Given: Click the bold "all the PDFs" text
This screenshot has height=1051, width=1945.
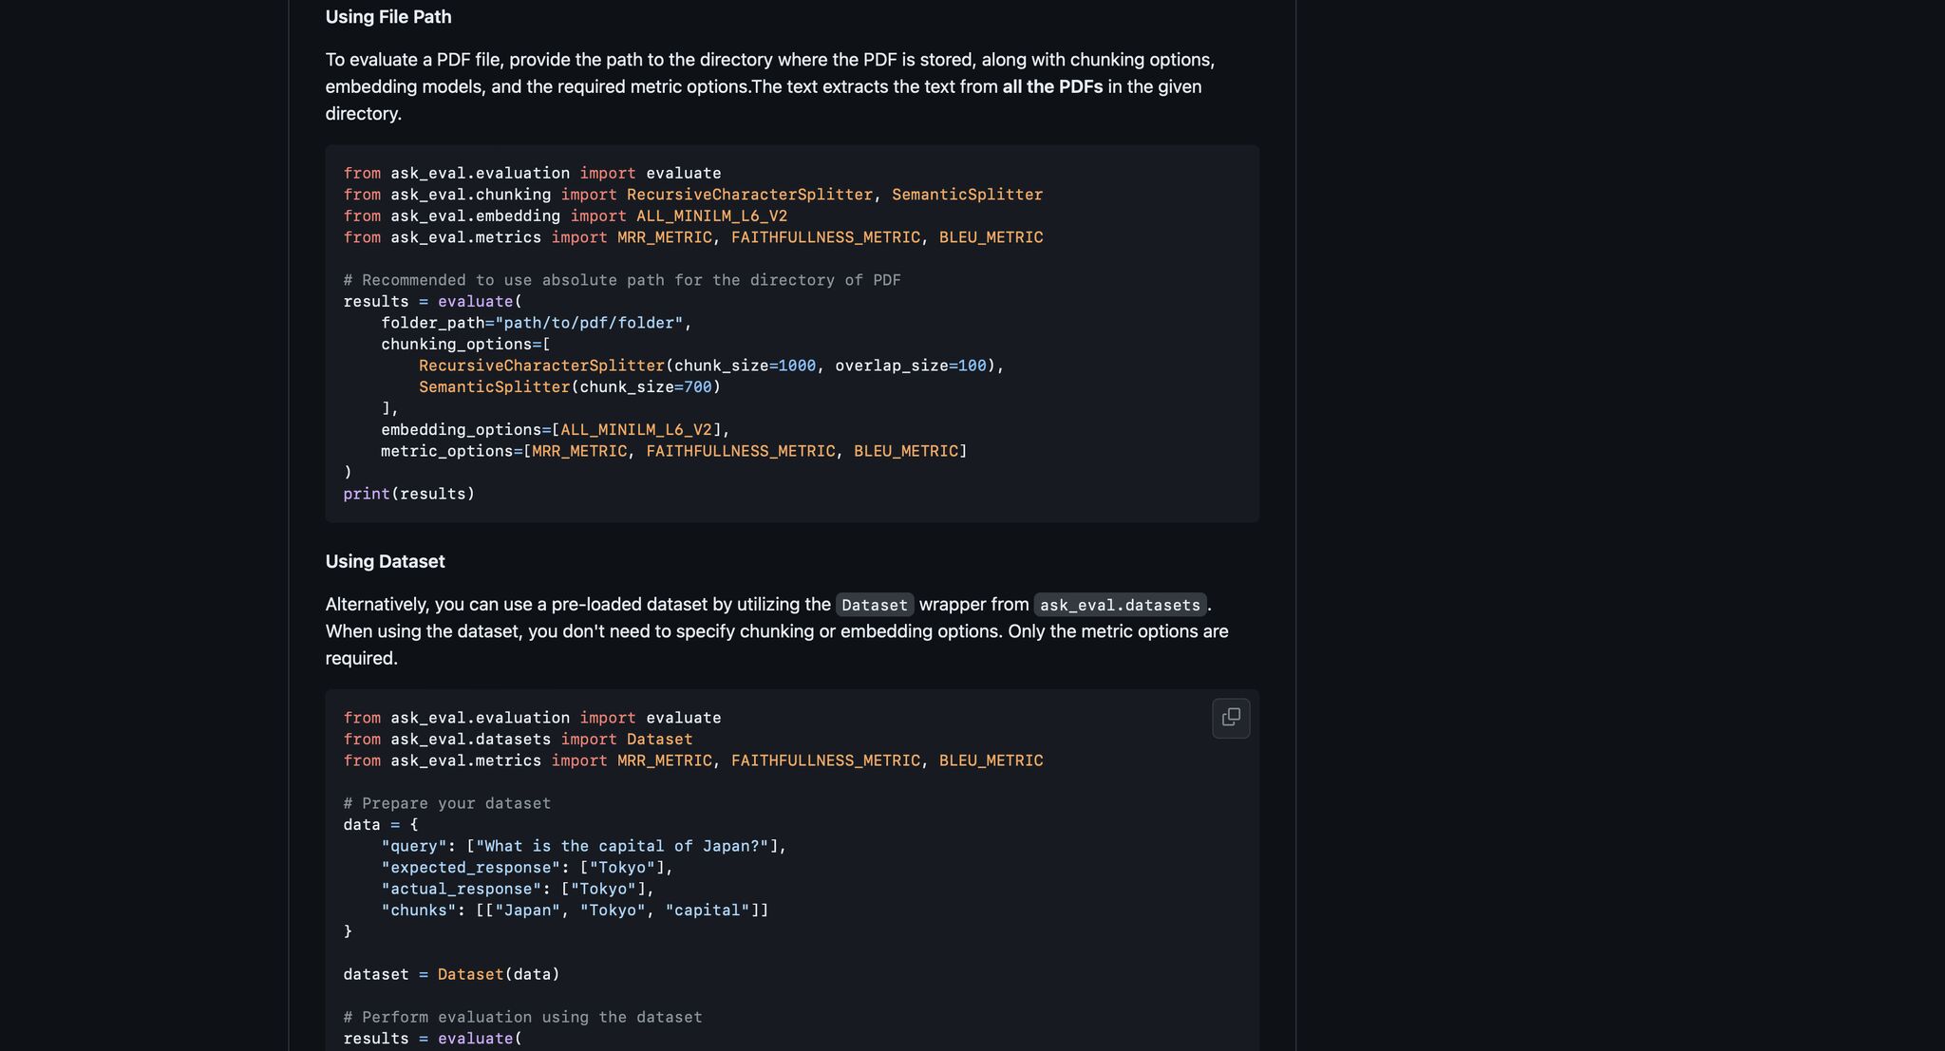Looking at the screenshot, I should [1052, 86].
